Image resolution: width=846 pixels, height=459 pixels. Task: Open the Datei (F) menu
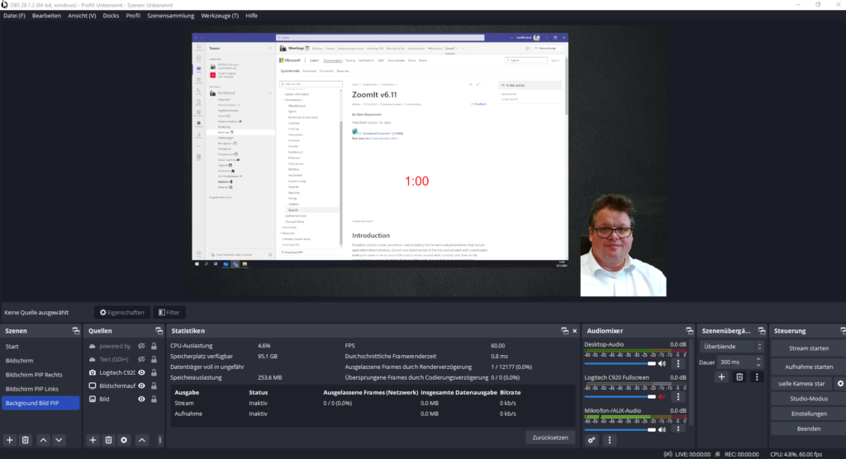click(14, 16)
